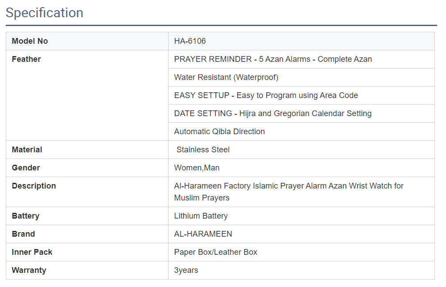Click the Inner Pack label

click(32, 252)
